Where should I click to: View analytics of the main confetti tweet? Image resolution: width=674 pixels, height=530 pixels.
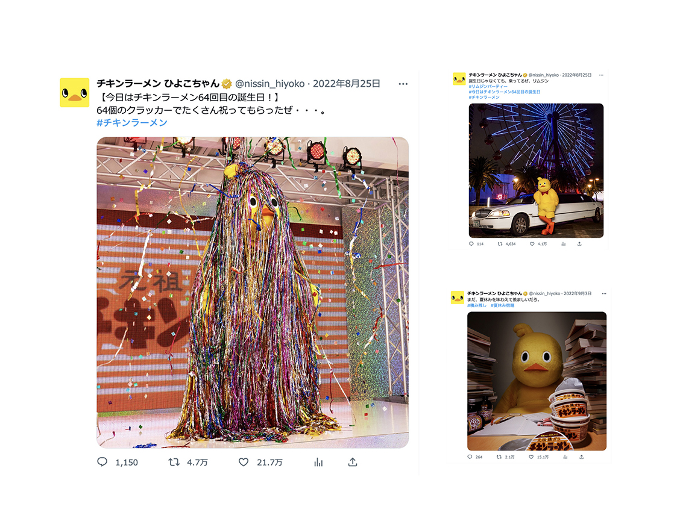pyautogui.click(x=318, y=462)
